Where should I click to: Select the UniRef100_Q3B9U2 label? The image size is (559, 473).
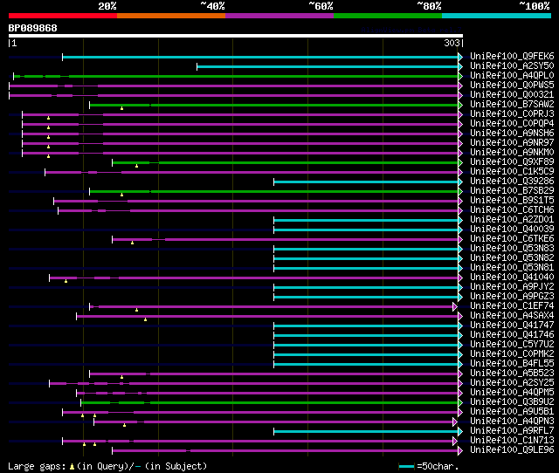tap(512, 402)
